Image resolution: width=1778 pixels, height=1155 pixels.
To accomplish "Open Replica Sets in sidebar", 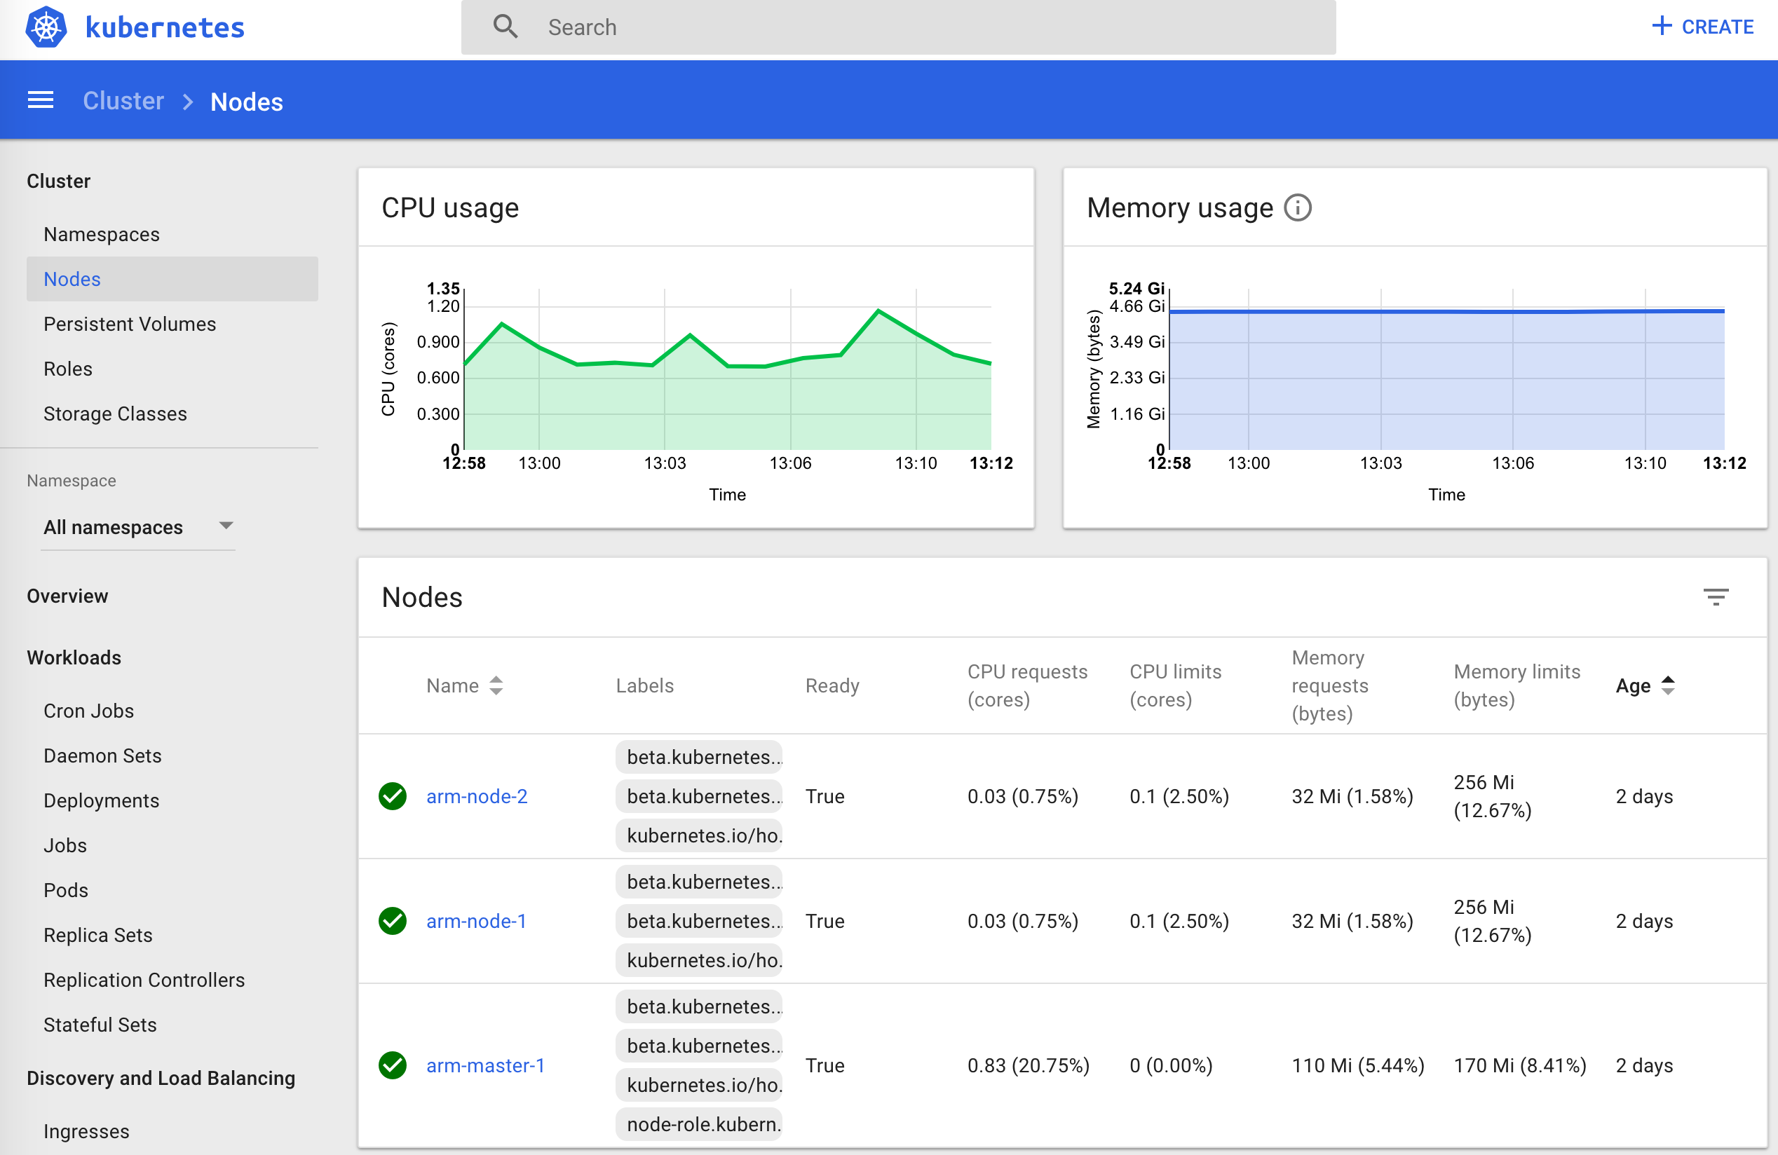I will click(x=98, y=934).
